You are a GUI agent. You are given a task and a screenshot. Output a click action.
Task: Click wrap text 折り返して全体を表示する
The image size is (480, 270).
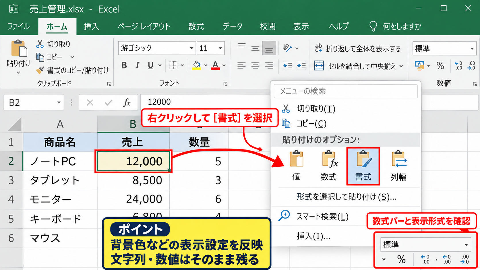[357, 48]
